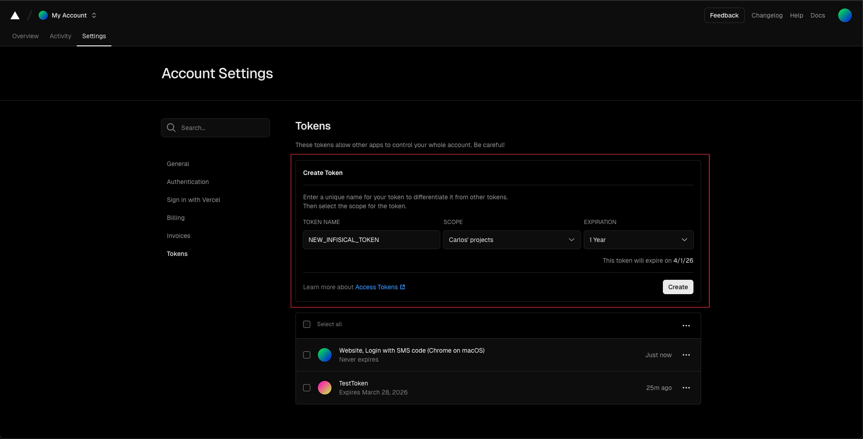Open Invoices settings section
863x439 pixels.
179,236
